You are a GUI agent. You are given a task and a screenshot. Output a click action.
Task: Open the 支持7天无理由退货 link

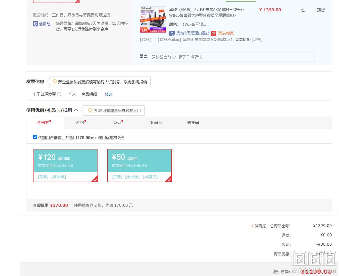193,33
